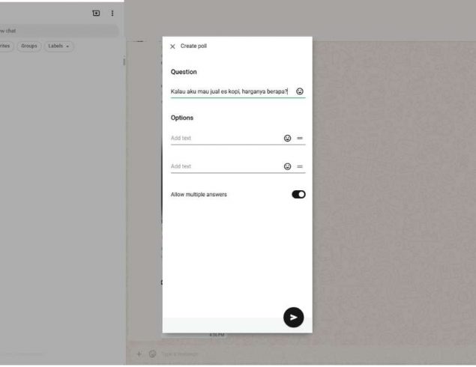Viewport: 476px width, 367px height.
Task: Grab the reorder handle of first option
Action: [300, 139]
